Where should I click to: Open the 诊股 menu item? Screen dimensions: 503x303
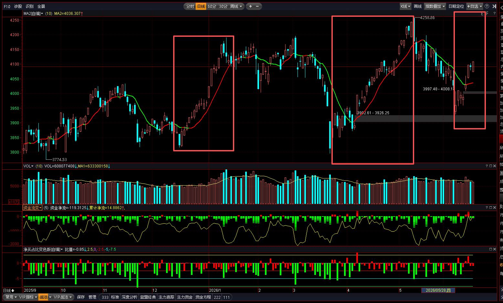18,6
